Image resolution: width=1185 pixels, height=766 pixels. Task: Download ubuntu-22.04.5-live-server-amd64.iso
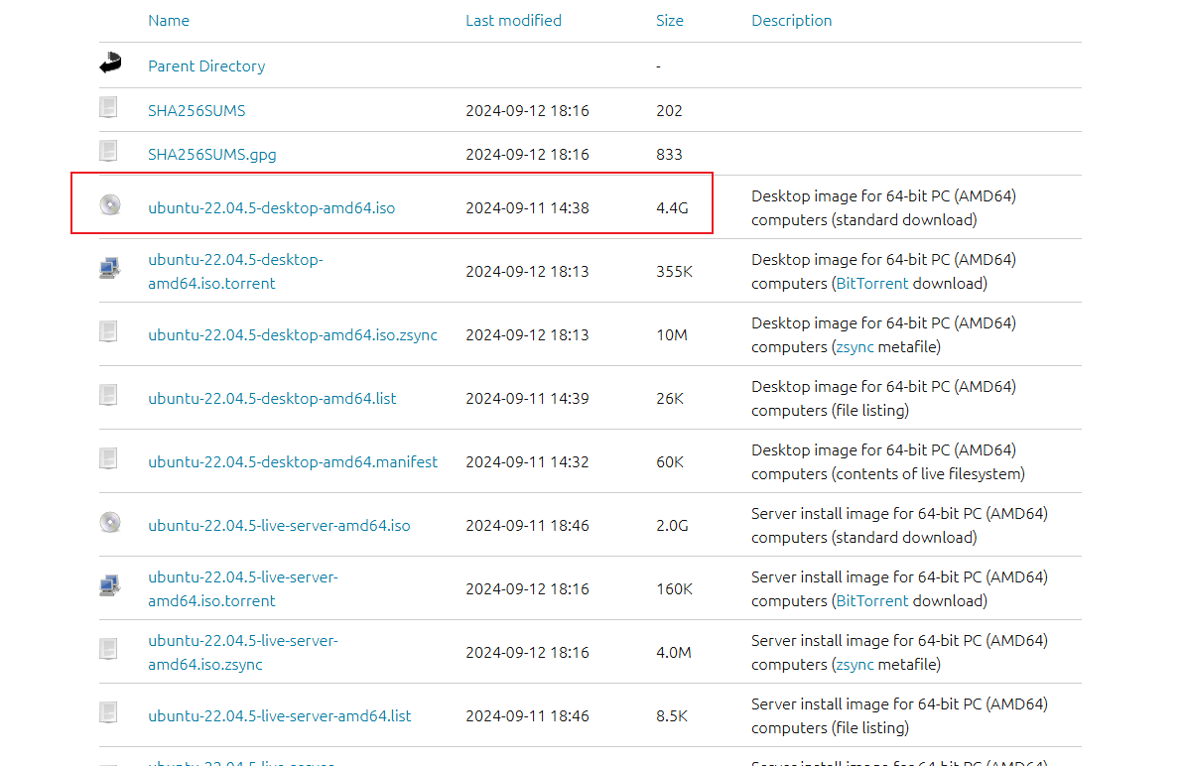(279, 525)
